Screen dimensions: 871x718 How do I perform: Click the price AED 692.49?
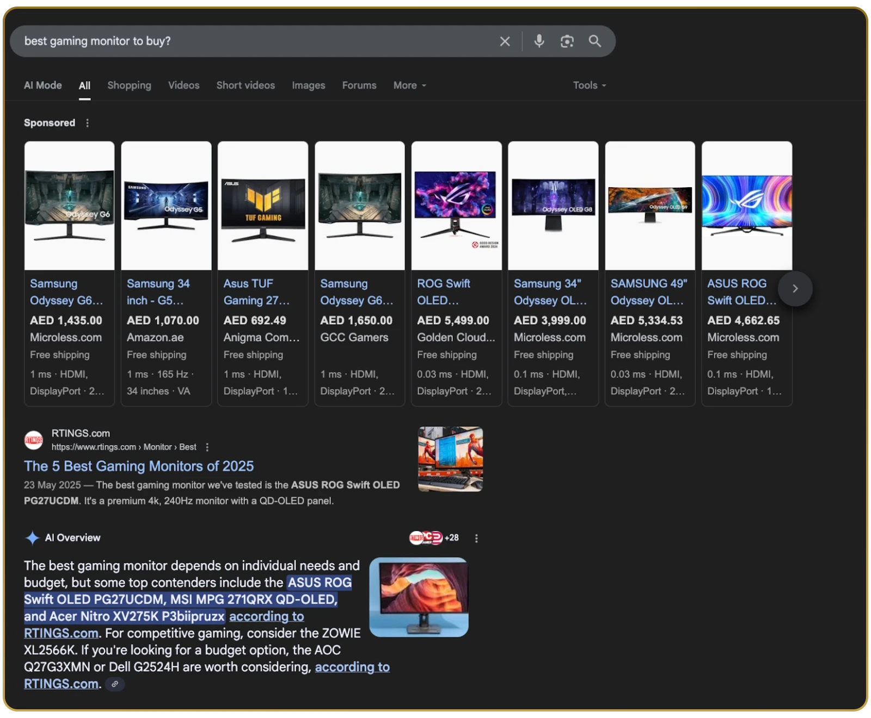[x=255, y=321]
